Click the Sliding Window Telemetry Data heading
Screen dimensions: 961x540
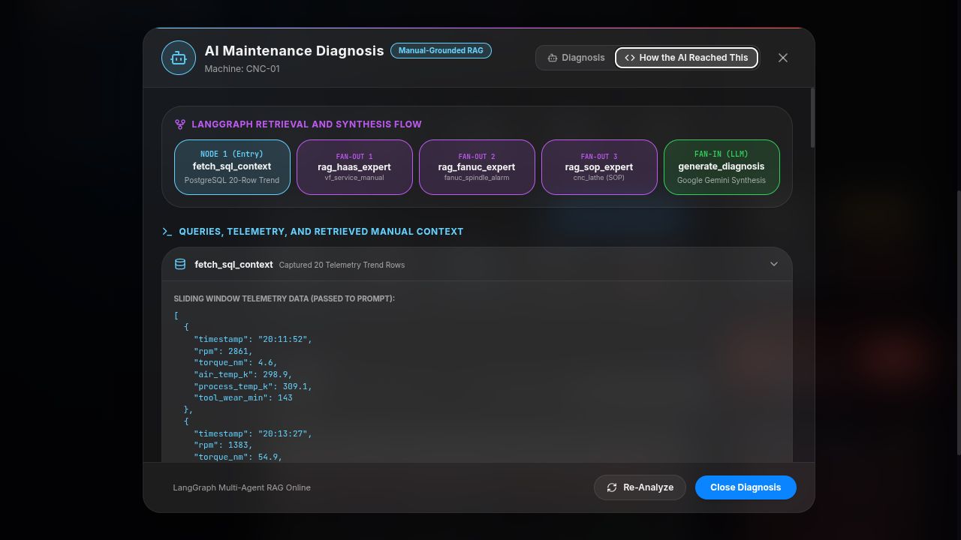coord(284,298)
